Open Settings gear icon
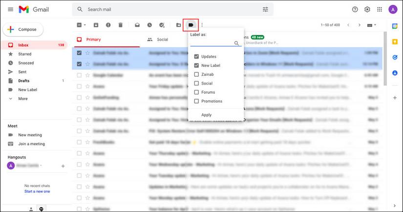This screenshot has width=403, height=212. pyautogui.click(x=367, y=9)
